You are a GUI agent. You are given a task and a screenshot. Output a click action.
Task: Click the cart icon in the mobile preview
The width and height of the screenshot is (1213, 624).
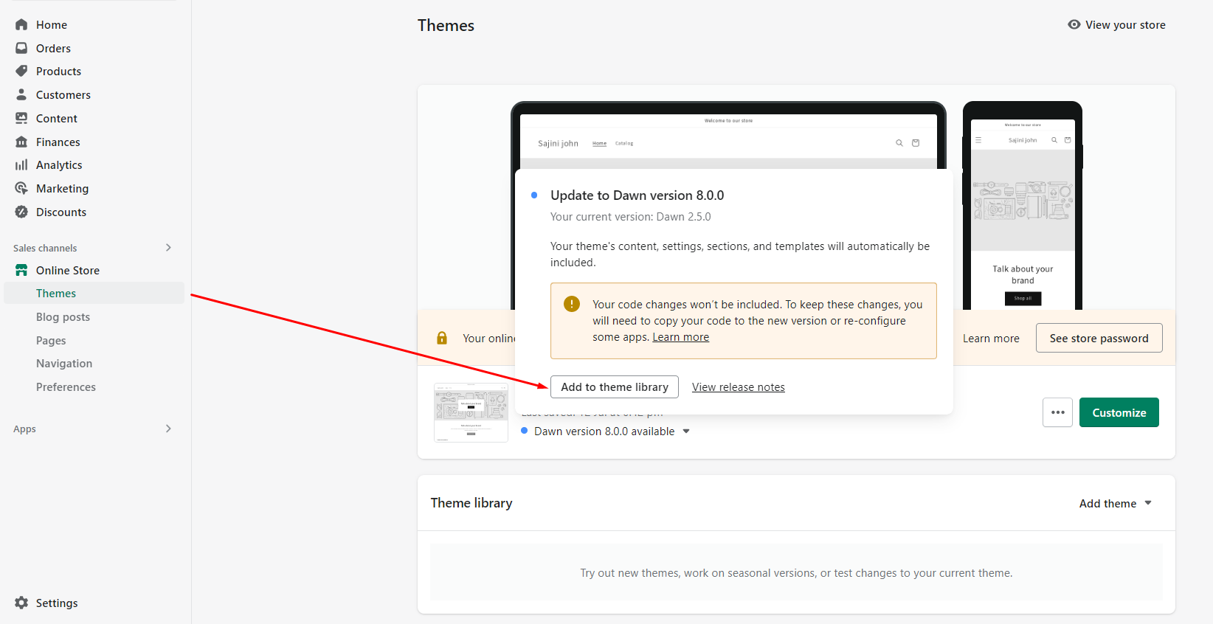[x=1068, y=139]
